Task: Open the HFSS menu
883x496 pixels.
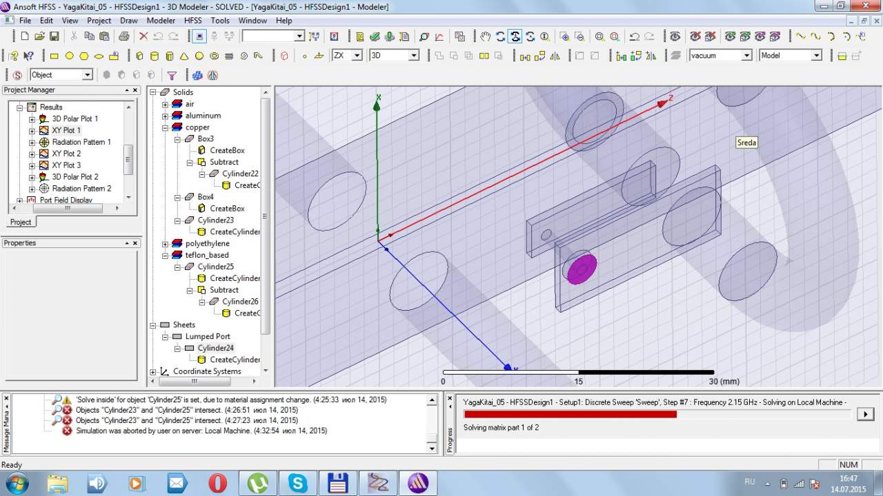Action: [x=192, y=21]
